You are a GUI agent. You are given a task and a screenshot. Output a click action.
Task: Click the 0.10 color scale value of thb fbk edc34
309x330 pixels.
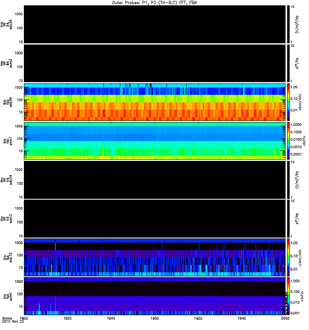(295, 99)
